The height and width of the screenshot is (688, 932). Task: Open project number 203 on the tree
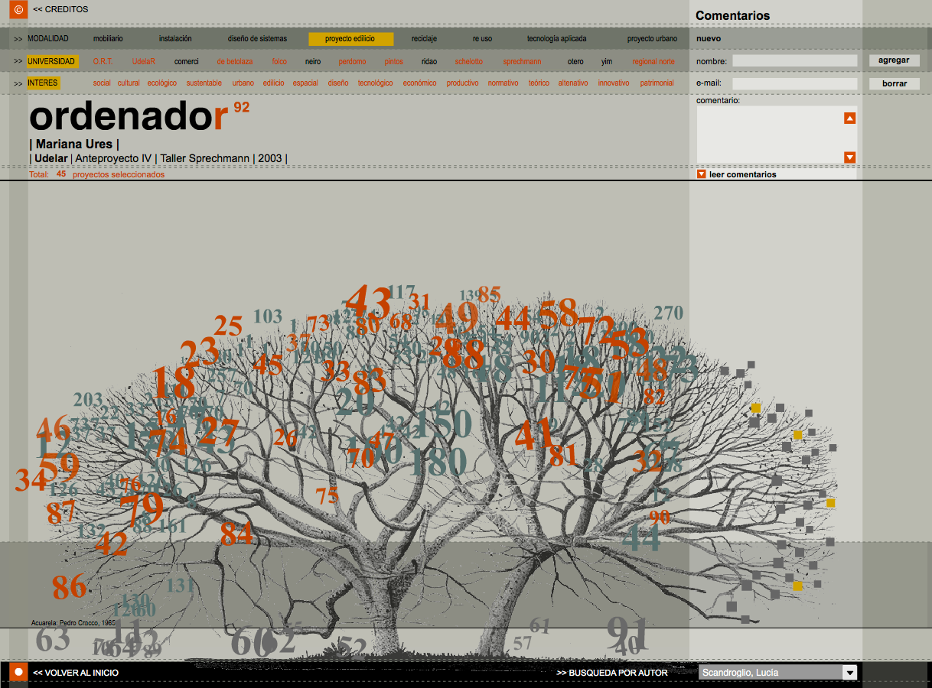tap(88, 400)
